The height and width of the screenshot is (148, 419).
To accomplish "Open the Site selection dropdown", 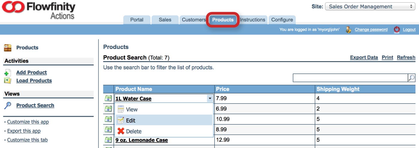I will (x=370, y=7).
